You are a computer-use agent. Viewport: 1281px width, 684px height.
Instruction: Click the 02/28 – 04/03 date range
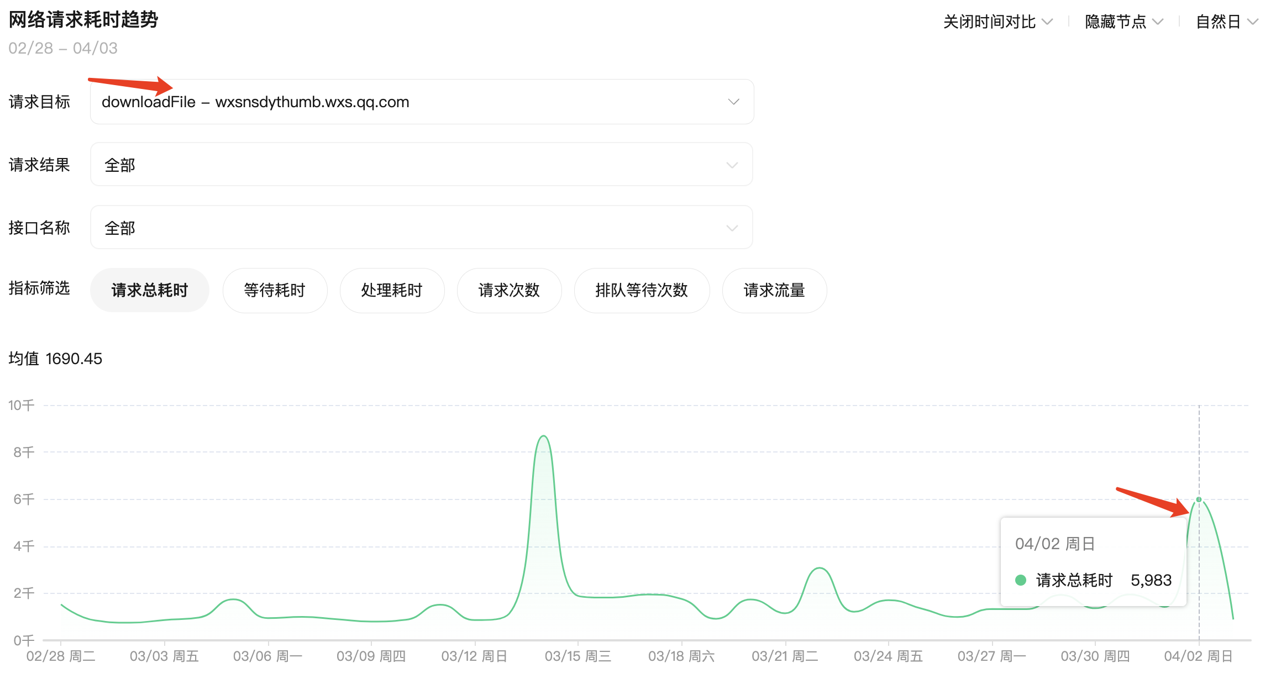click(x=63, y=48)
